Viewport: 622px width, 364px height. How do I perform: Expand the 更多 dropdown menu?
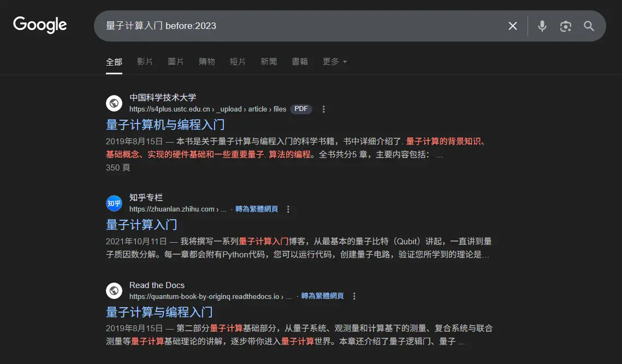(x=334, y=62)
